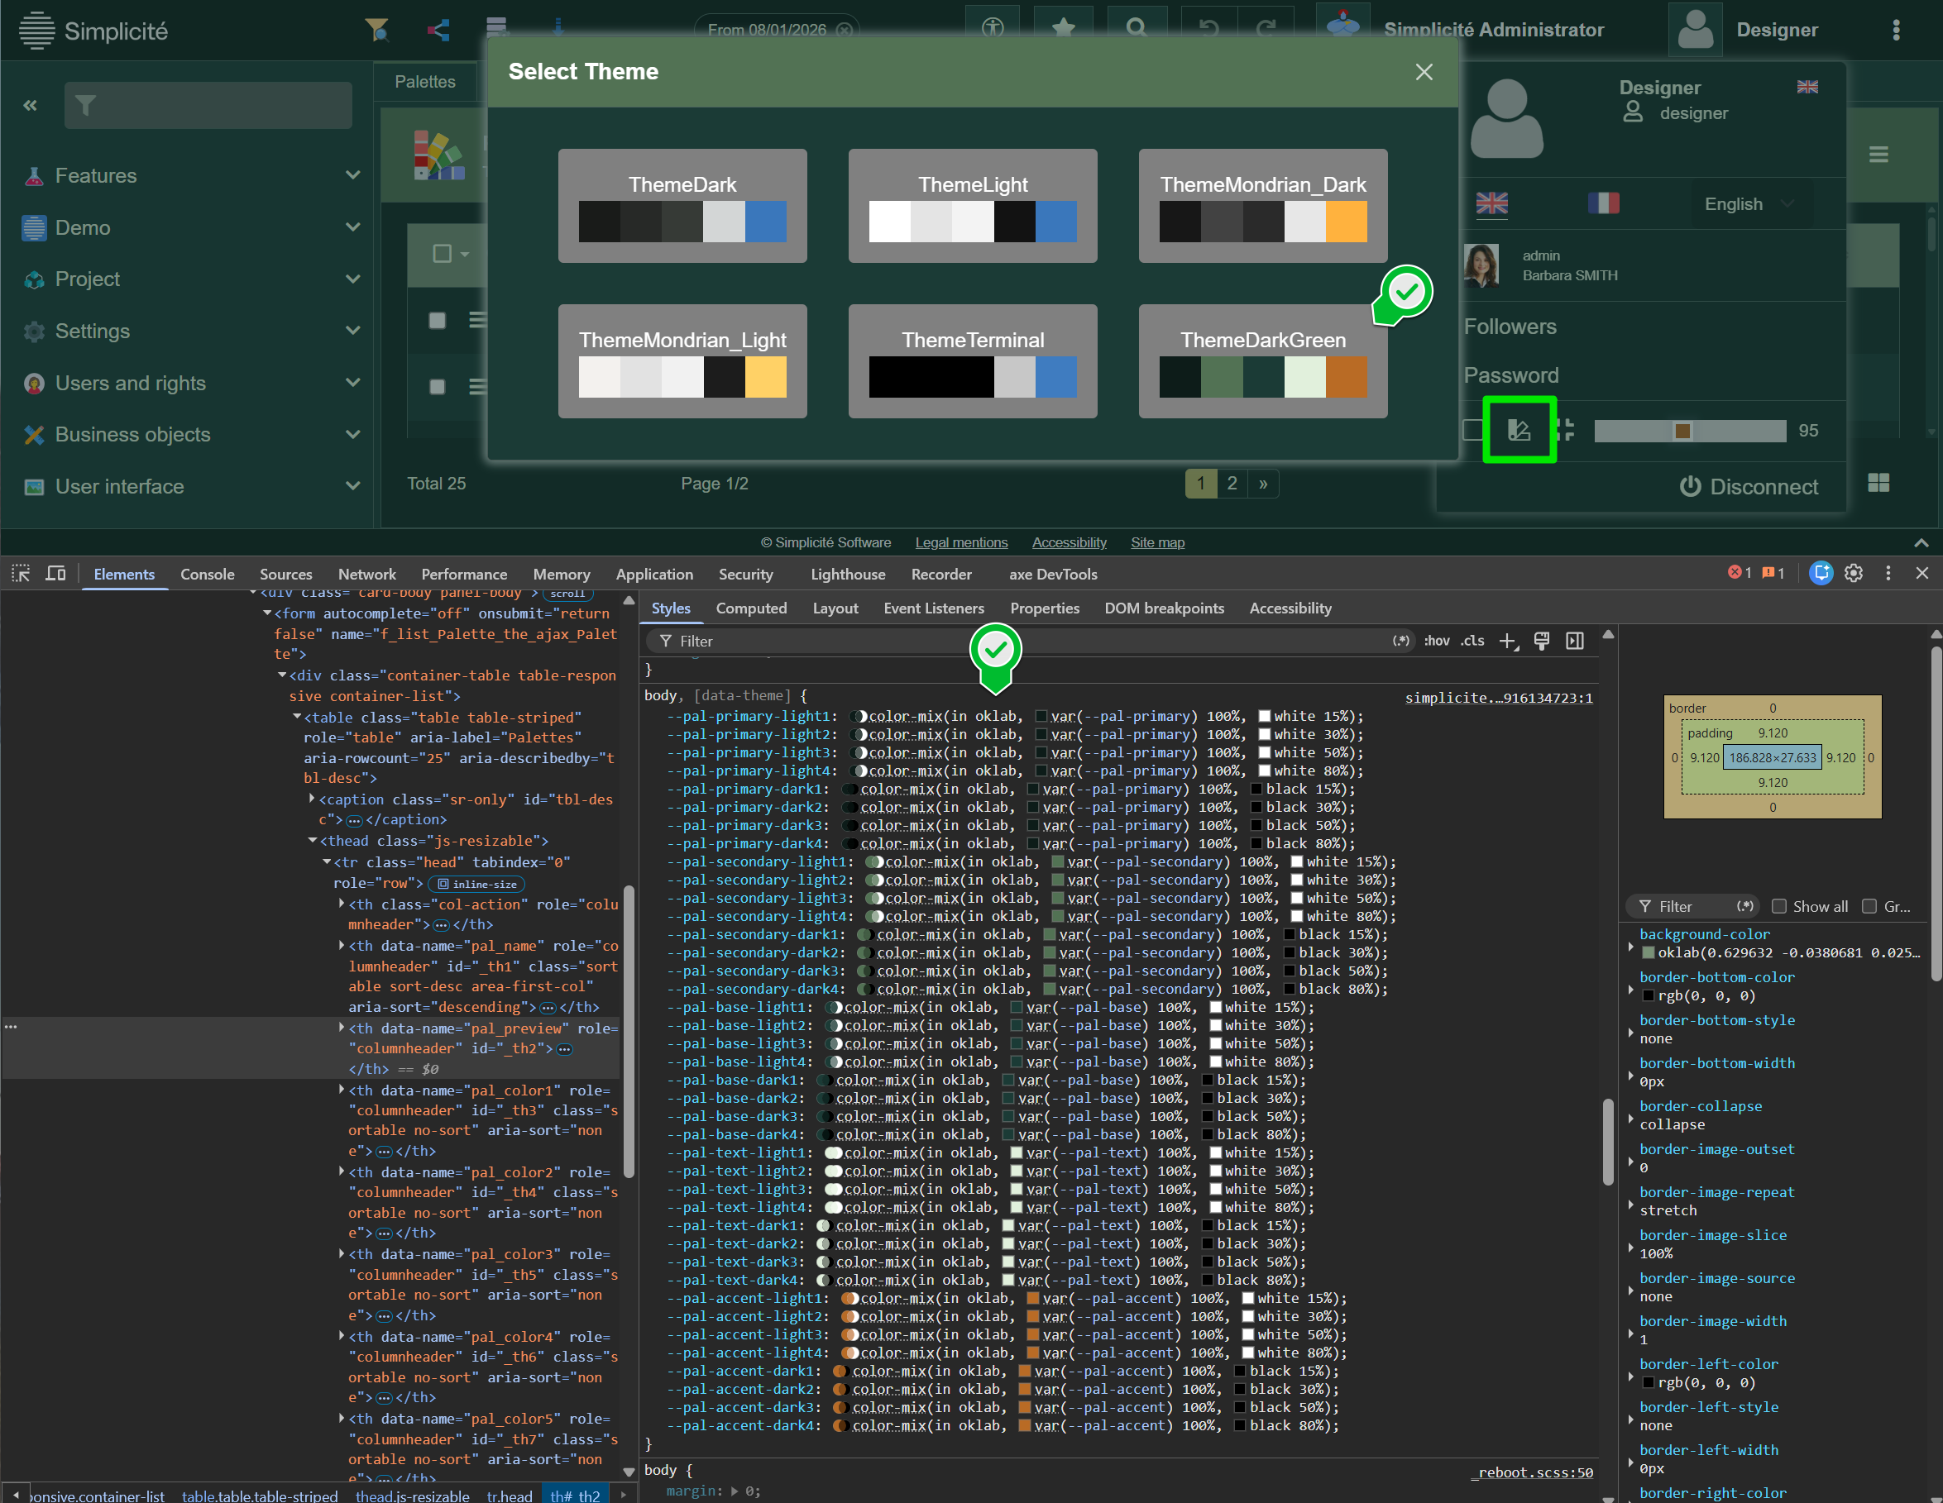Viewport: 1943px width, 1503px height.
Task: Activate DevTools element inspector icon
Action: coord(22,574)
